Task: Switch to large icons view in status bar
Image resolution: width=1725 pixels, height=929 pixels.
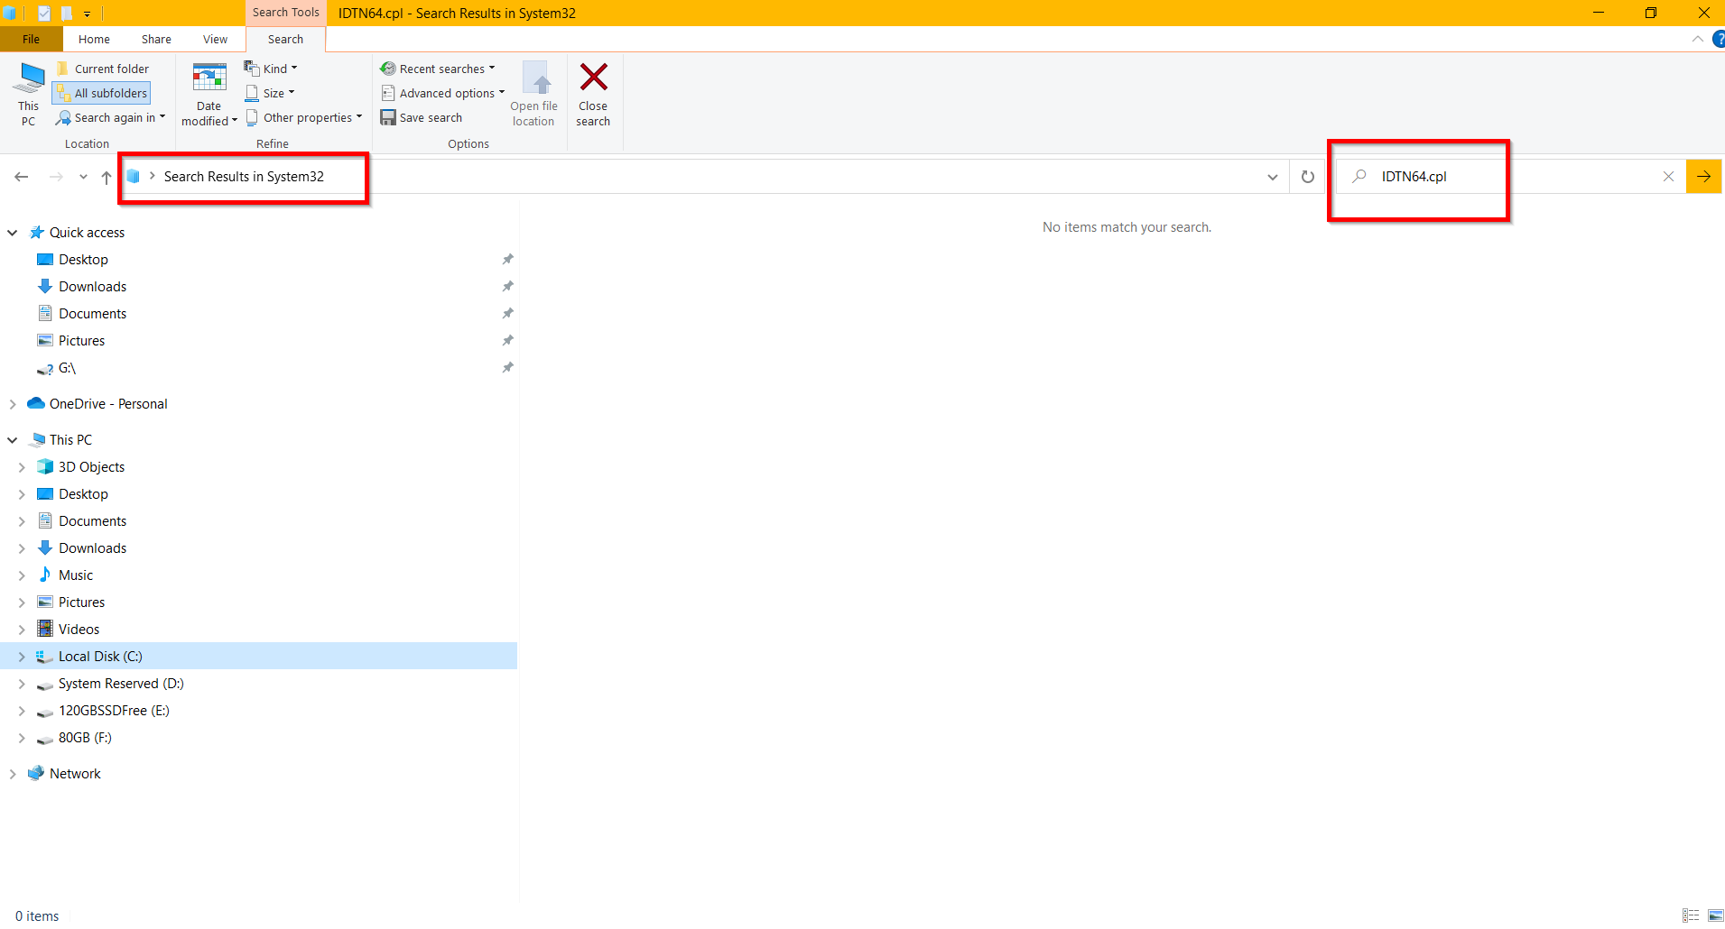Action: (x=1715, y=915)
